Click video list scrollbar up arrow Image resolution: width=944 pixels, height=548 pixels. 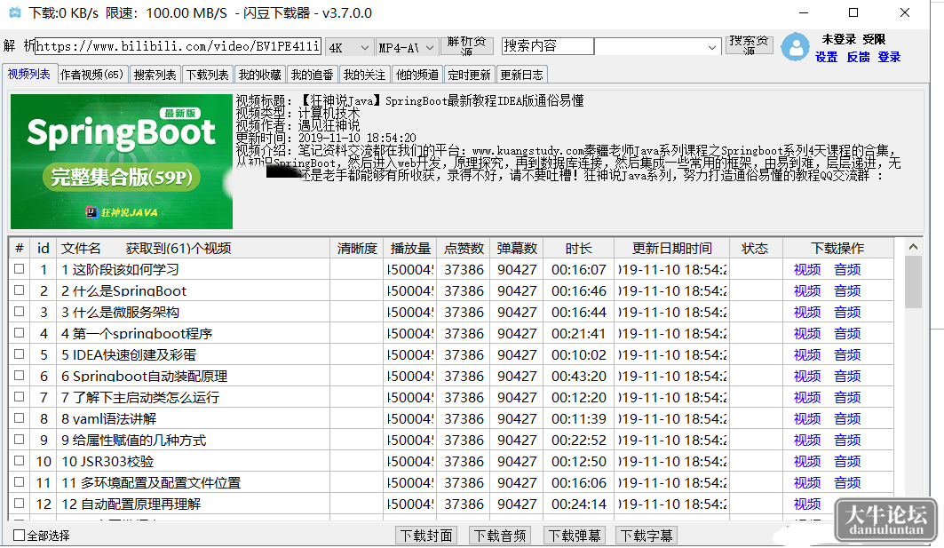913,247
